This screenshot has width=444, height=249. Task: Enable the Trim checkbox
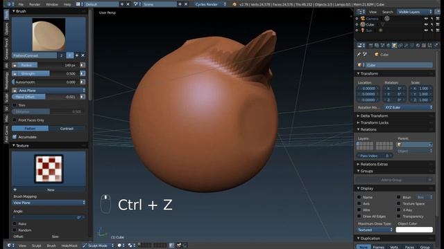(15, 105)
